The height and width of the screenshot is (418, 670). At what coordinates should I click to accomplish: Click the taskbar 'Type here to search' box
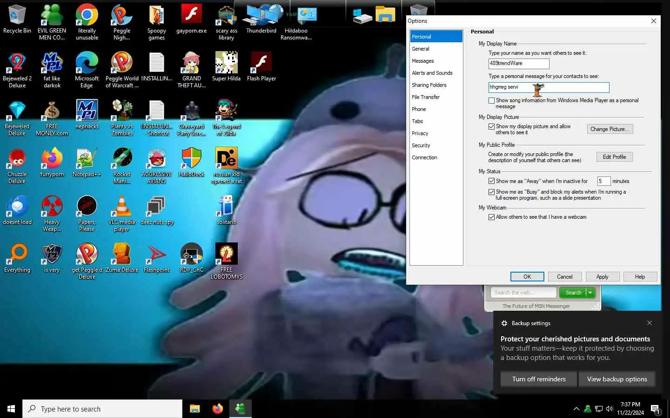(102, 409)
